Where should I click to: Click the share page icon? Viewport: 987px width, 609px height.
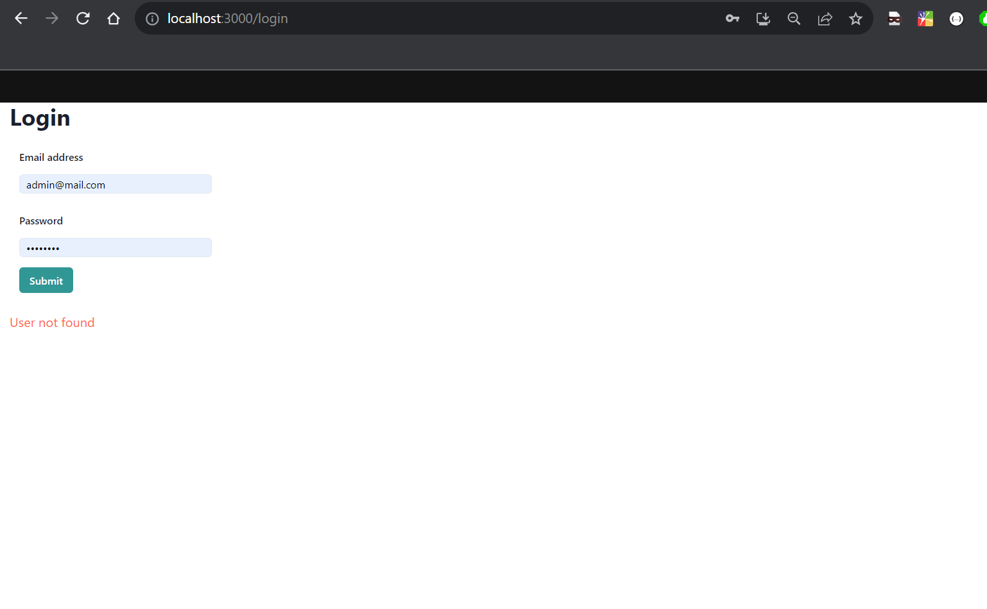click(825, 19)
